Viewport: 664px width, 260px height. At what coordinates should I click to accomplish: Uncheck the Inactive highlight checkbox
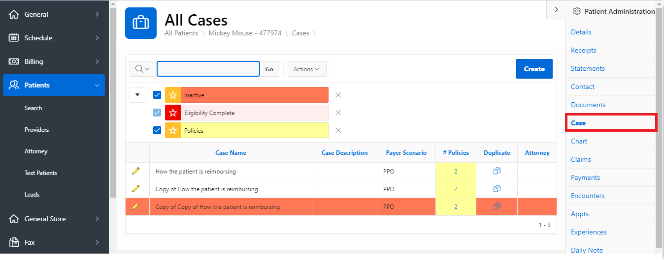click(157, 95)
